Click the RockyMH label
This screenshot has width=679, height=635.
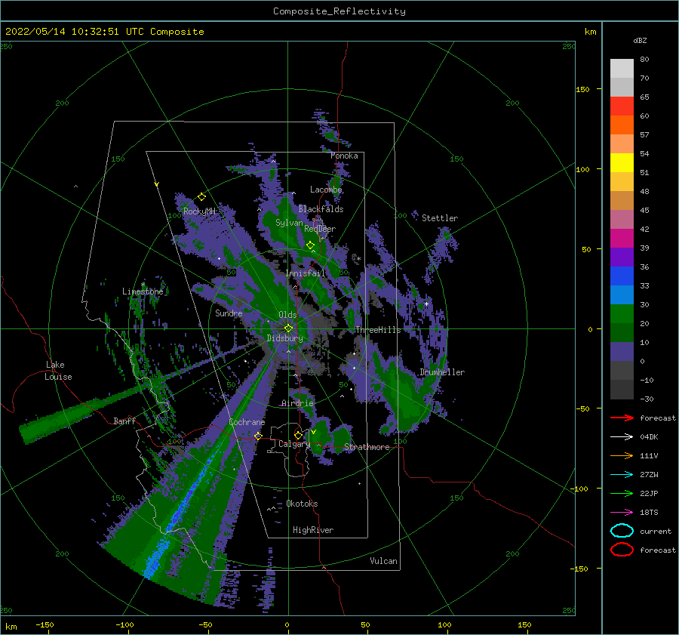pyautogui.click(x=199, y=211)
